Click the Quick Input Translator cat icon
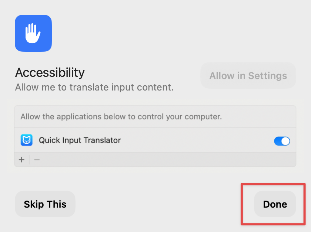 [27, 140]
